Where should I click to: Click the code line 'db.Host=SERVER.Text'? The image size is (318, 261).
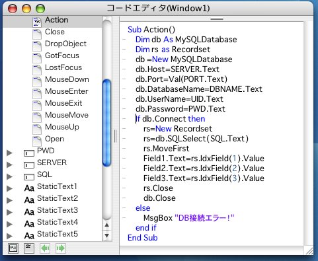(177, 69)
